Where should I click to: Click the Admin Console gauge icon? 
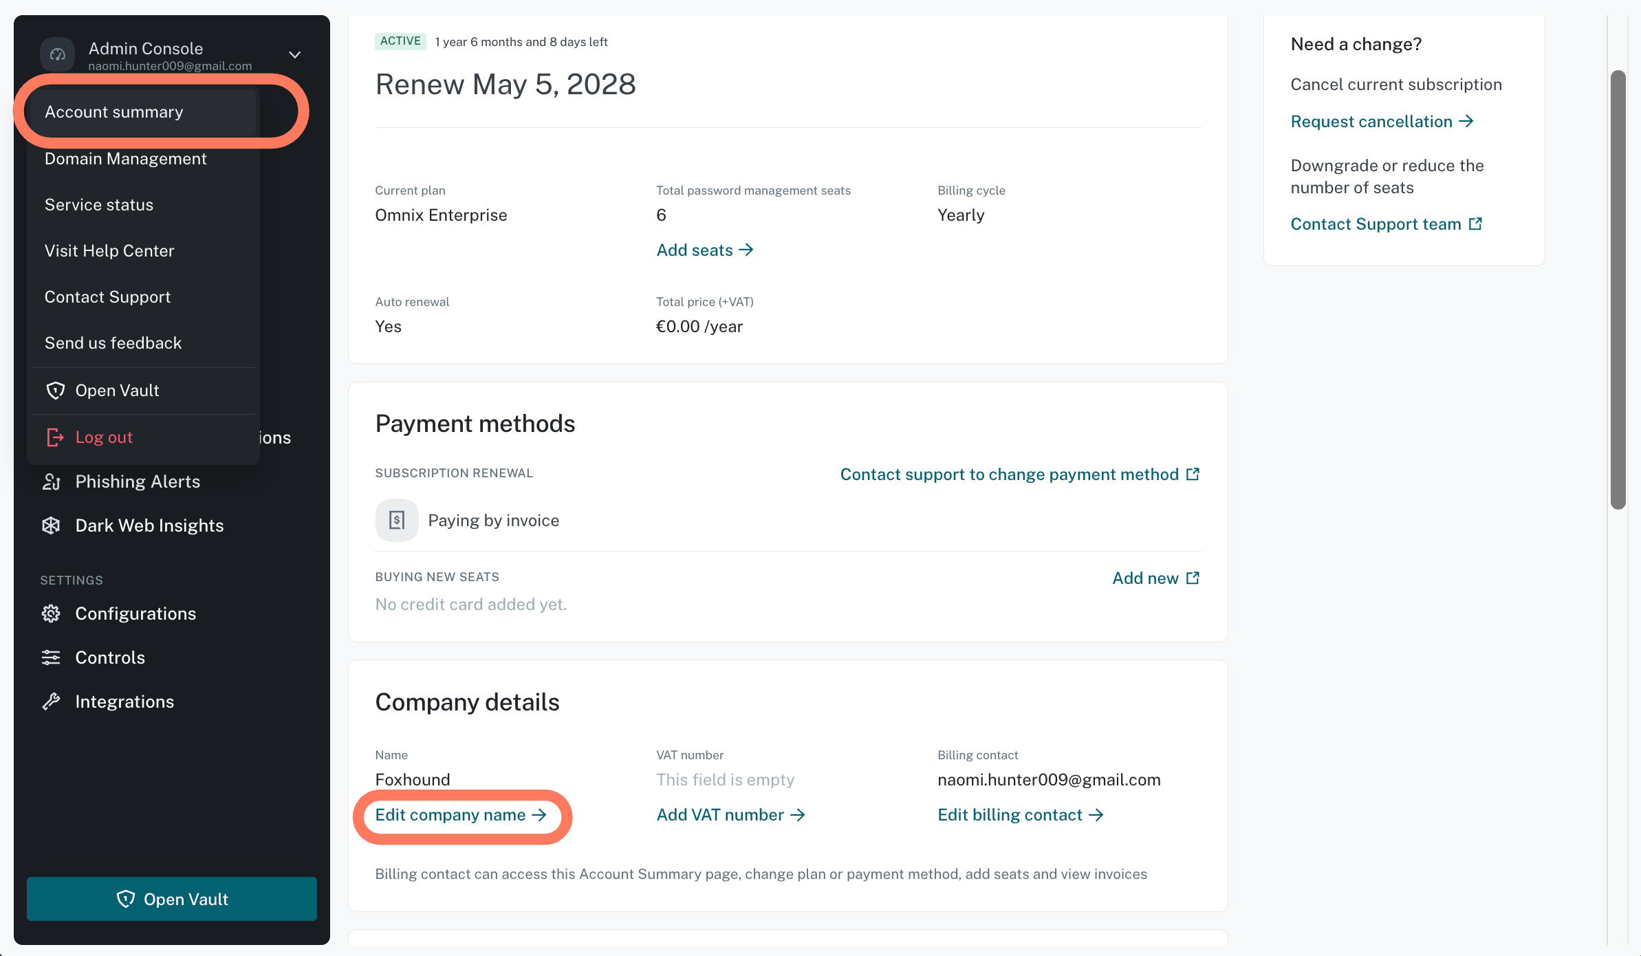pos(58,54)
